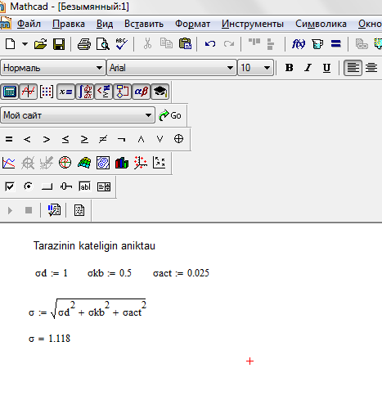The height and width of the screenshot is (413, 382).
Task: Align regions across
Action: click(x=254, y=43)
